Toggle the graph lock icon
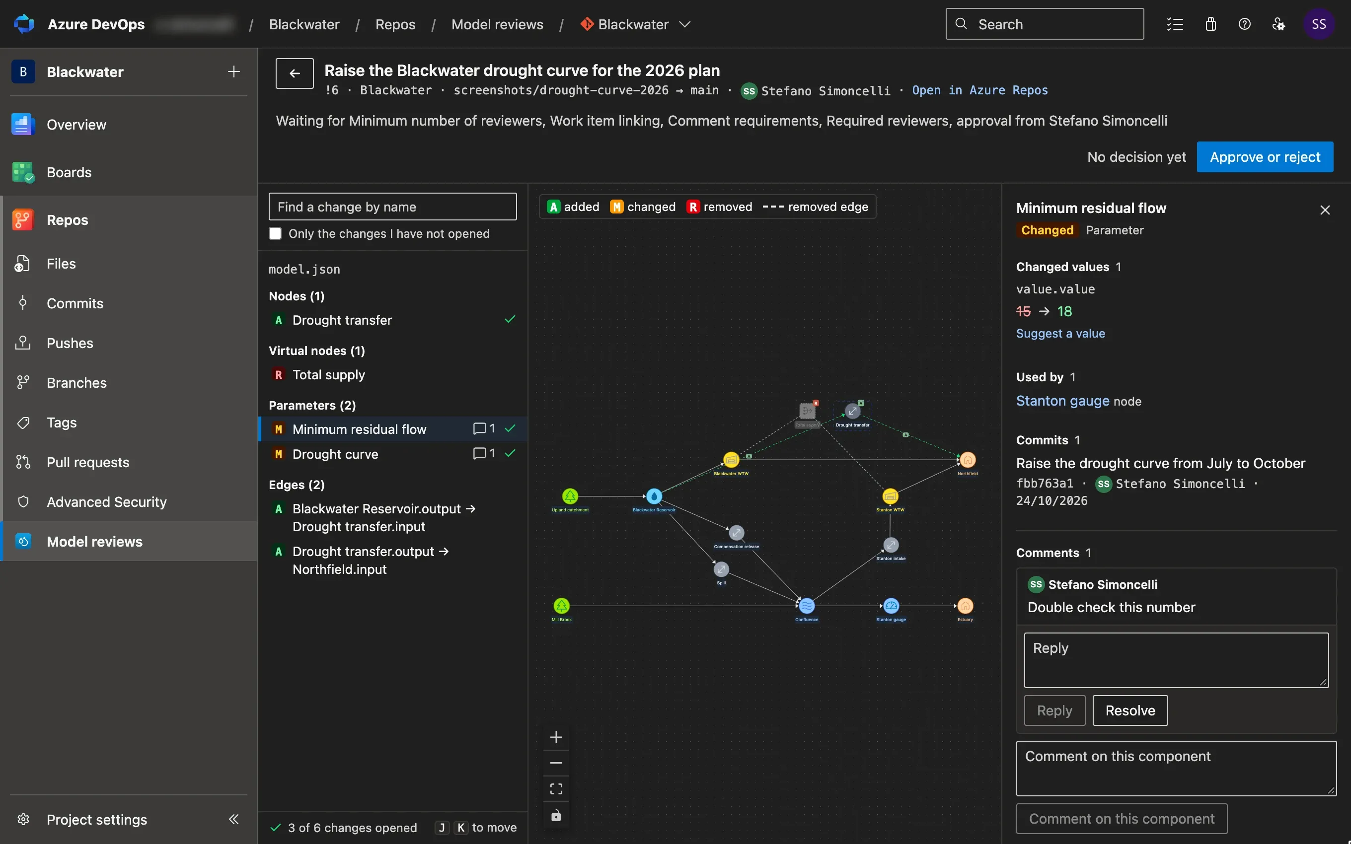Image resolution: width=1351 pixels, height=844 pixels. 556,816
